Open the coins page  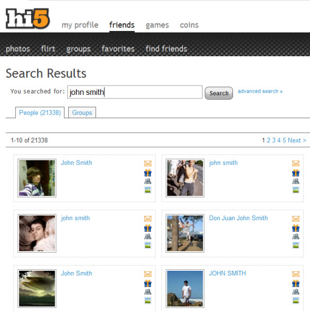click(x=189, y=25)
